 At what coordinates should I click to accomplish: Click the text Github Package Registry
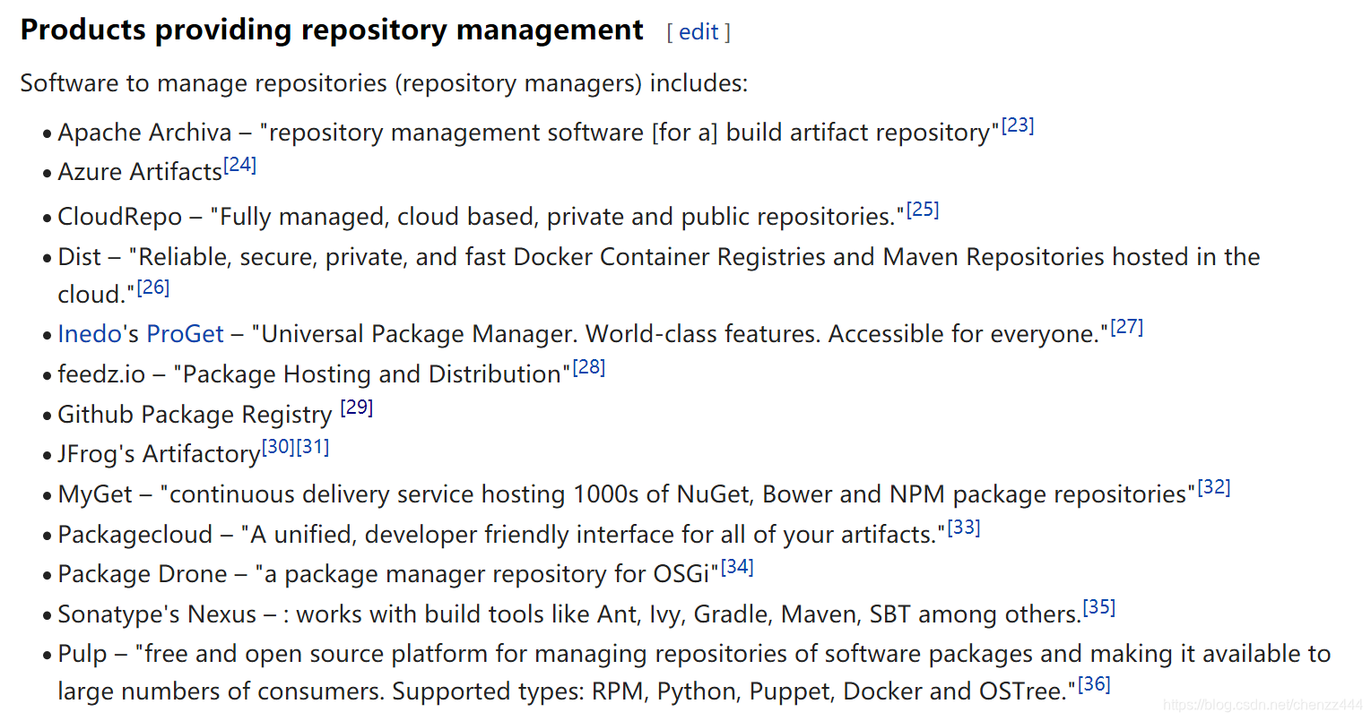click(195, 415)
